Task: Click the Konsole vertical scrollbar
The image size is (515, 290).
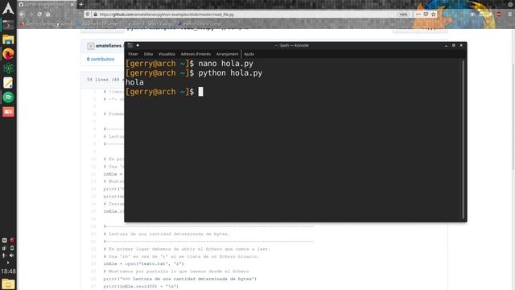Action: 463,139
